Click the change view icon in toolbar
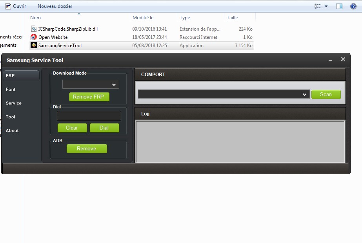Screen dimensions: 362x243 tap(317, 6)
